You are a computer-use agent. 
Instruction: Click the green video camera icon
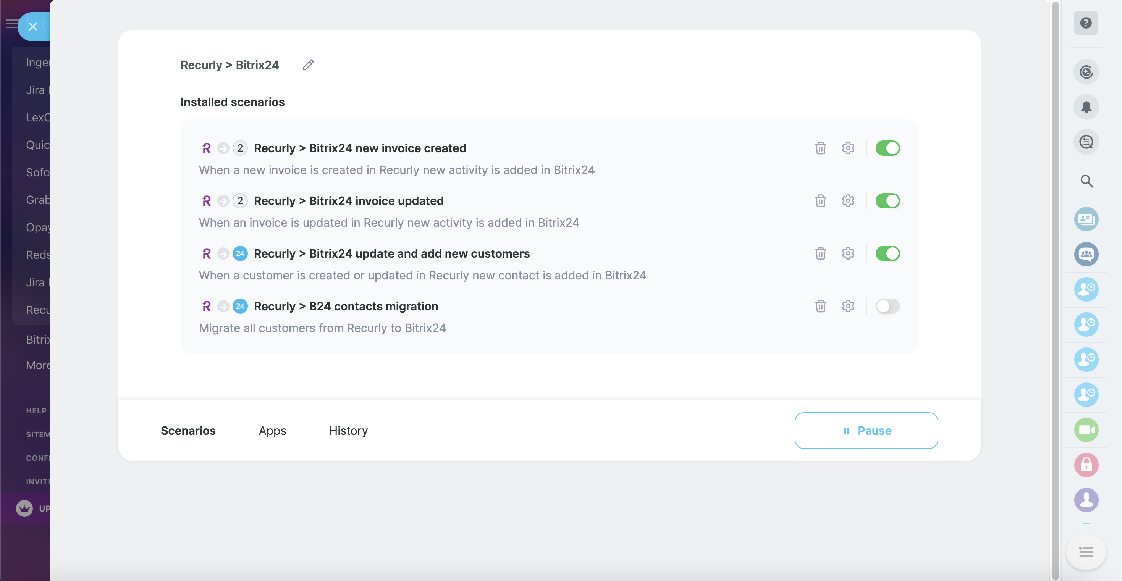click(x=1086, y=430)
